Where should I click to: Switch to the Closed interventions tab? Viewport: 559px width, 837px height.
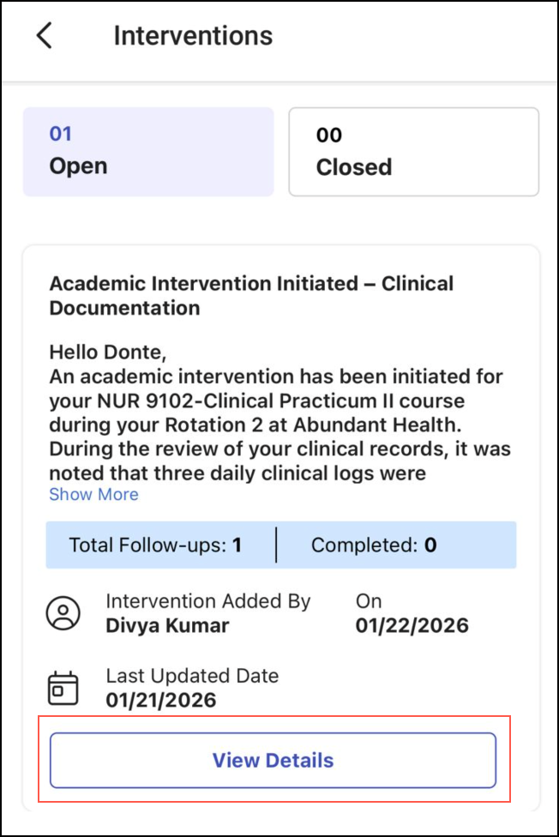[x=413, y=152]
